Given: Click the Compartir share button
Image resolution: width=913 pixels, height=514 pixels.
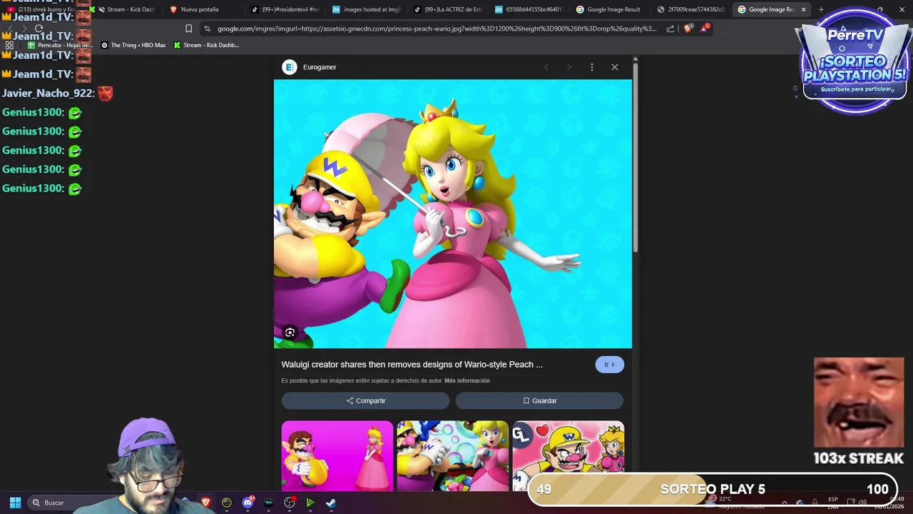Looking at the screenshot, I should (365, 400).
